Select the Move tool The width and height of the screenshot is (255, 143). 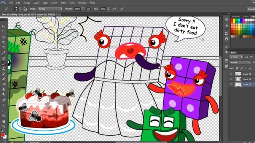pos(4,27)
